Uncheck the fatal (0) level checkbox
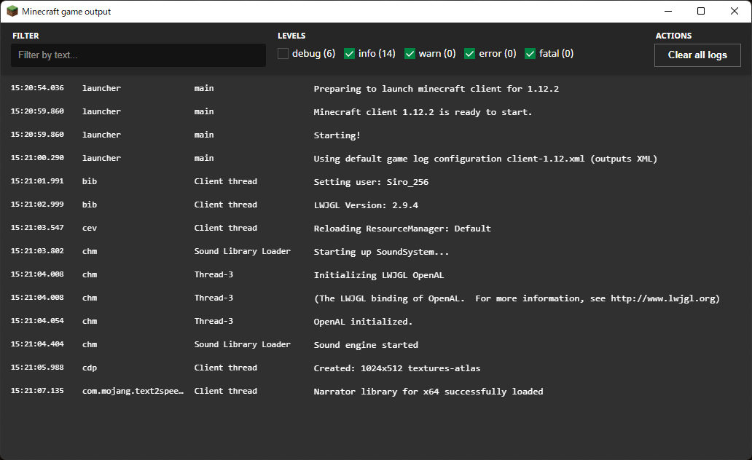The image size is (752, 460). coord(530,54)
